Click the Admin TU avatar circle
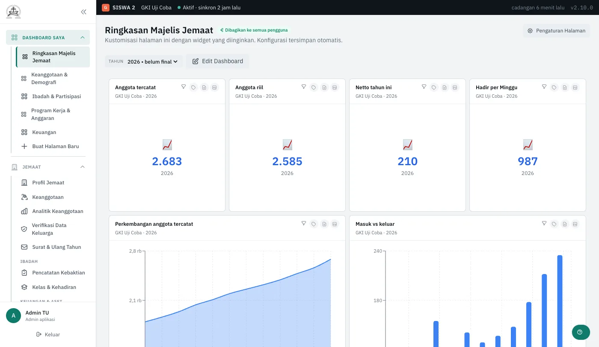The width and height of the screenshot is (599, 347). 13,316
